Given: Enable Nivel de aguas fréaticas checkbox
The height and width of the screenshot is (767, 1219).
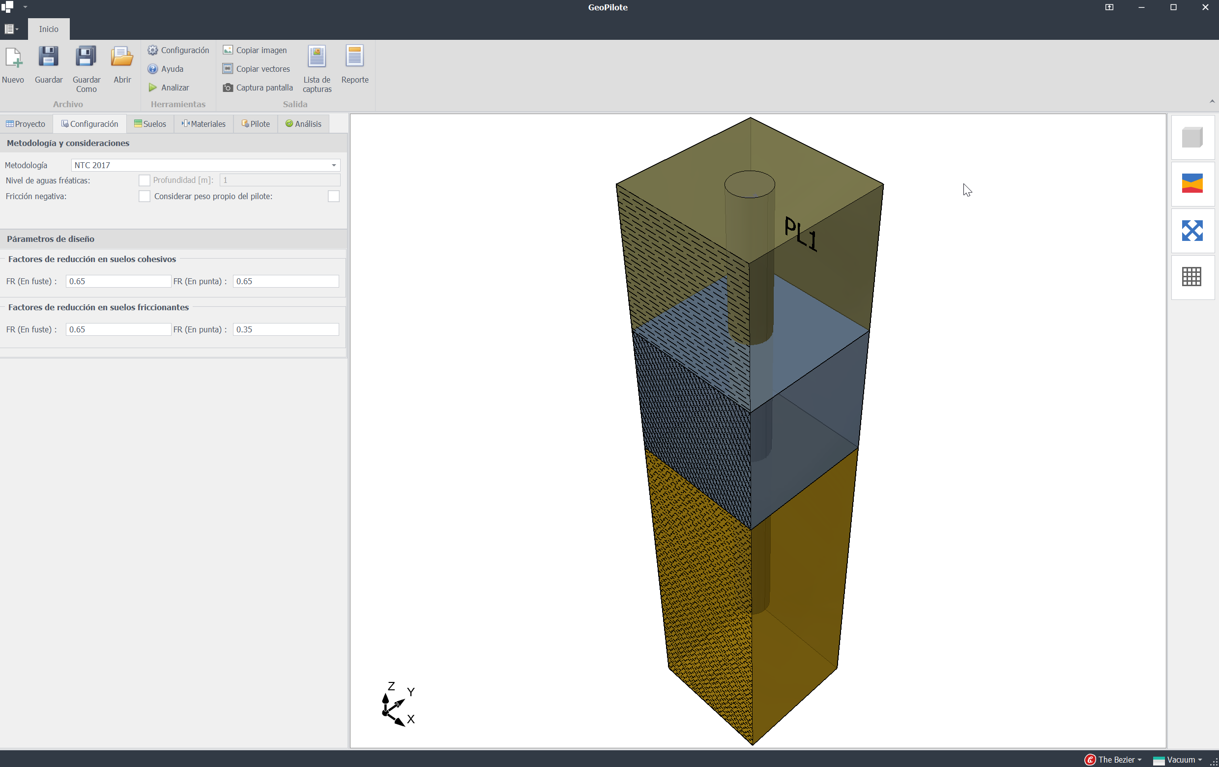Looking at the screenshot, I should [145, 180].
